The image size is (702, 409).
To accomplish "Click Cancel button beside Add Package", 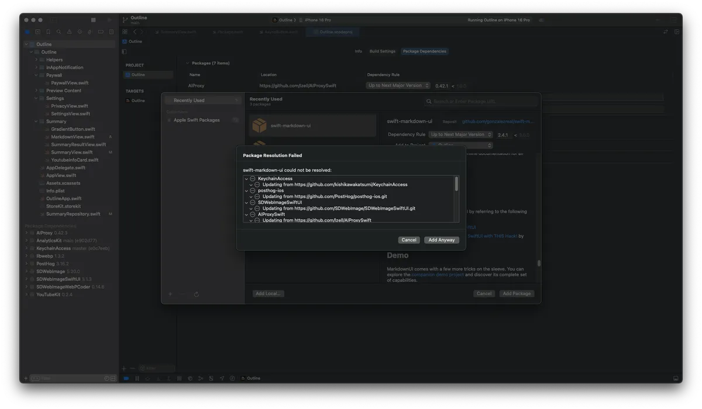I will click(x=484, y=294).
